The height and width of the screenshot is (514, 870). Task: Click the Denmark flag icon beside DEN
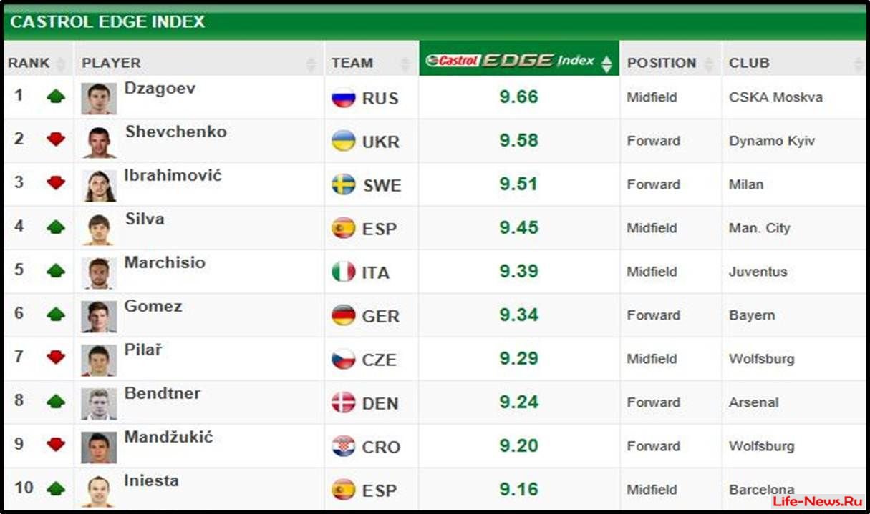coord(344,402)
